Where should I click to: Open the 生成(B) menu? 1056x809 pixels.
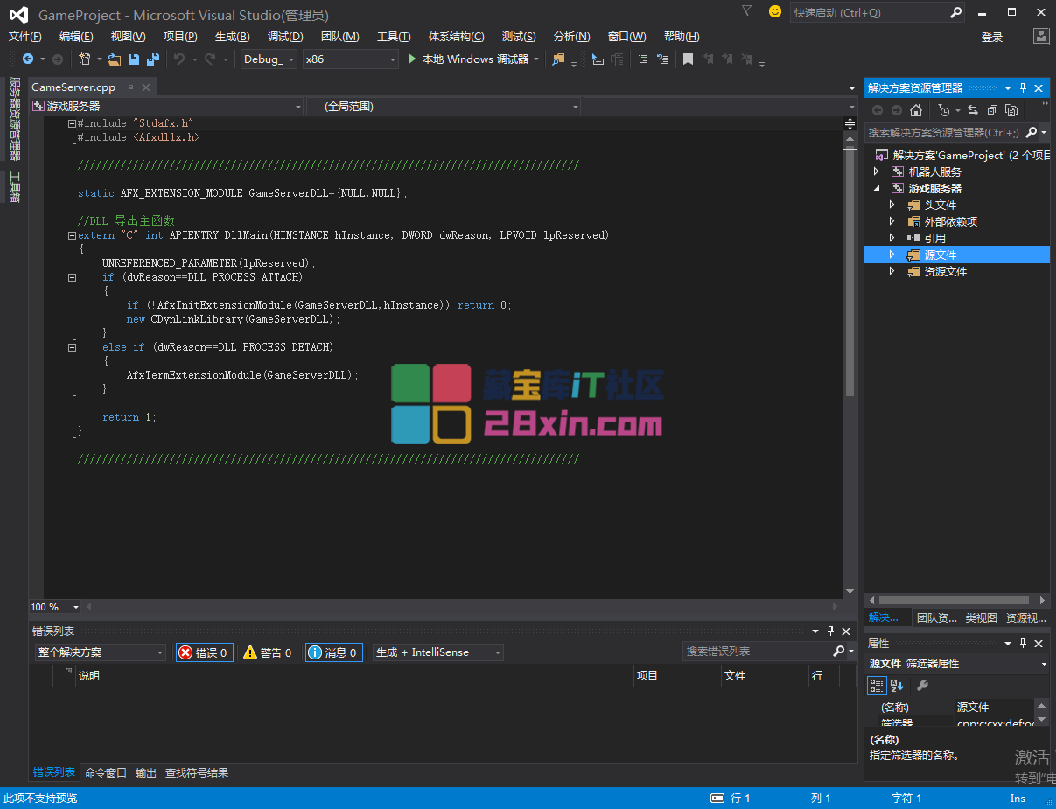pyautogui.click(x=233, y=36)
